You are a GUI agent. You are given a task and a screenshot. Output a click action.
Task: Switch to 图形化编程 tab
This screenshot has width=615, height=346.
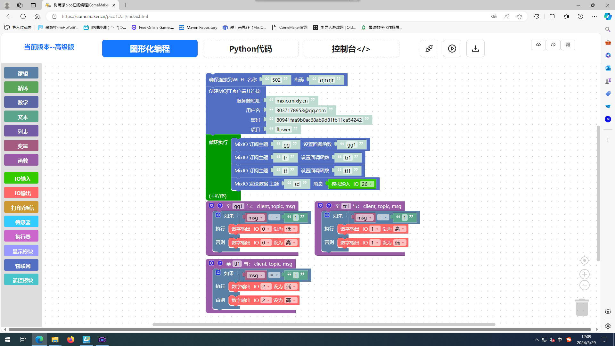click(x=150, y=48)
